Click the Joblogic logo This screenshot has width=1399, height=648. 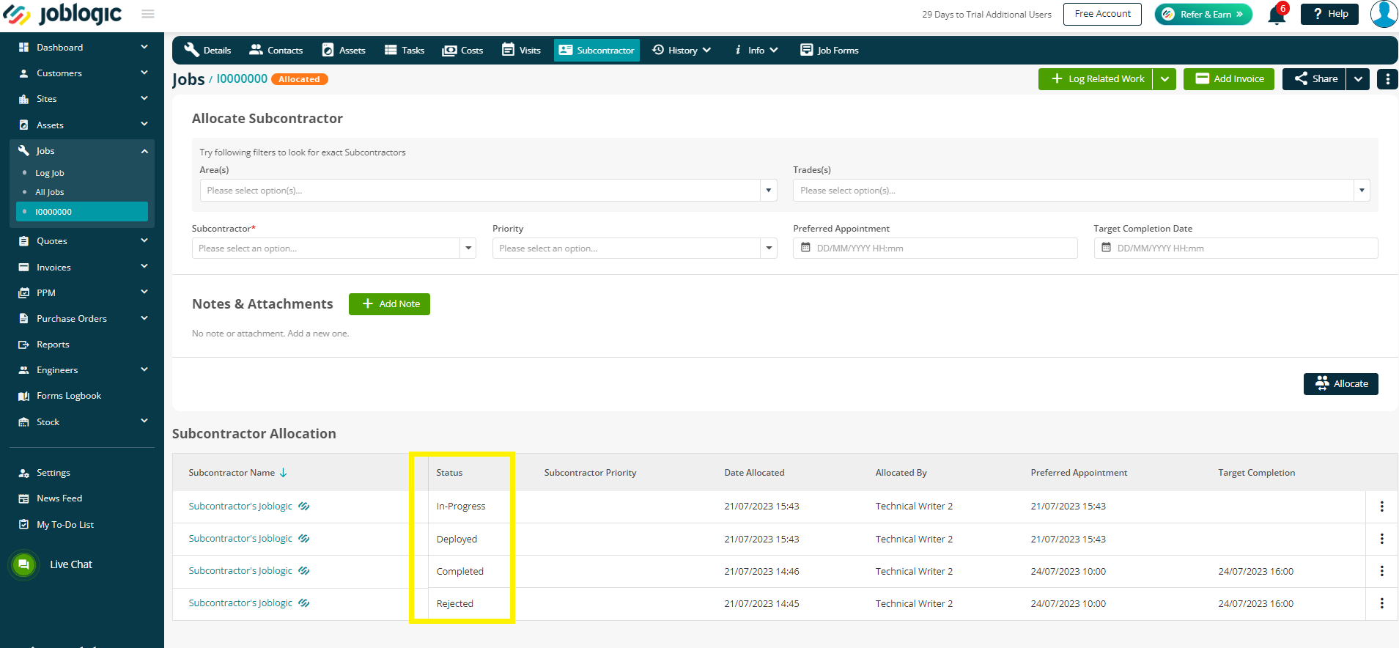(63, 14)
